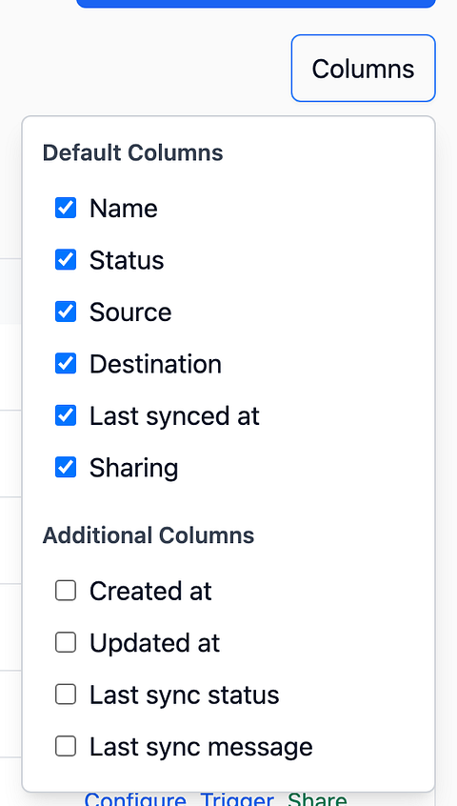Check the Last sync message checkbox
This screenshot has width=457, height=806.
[66, 746]
